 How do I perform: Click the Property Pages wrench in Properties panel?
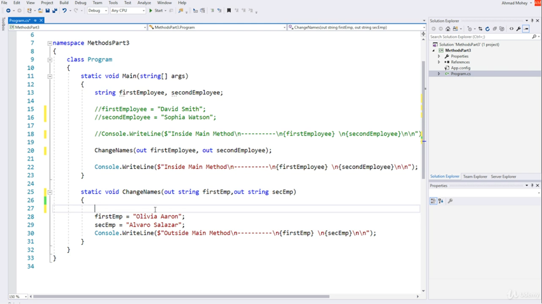point(450,201)
